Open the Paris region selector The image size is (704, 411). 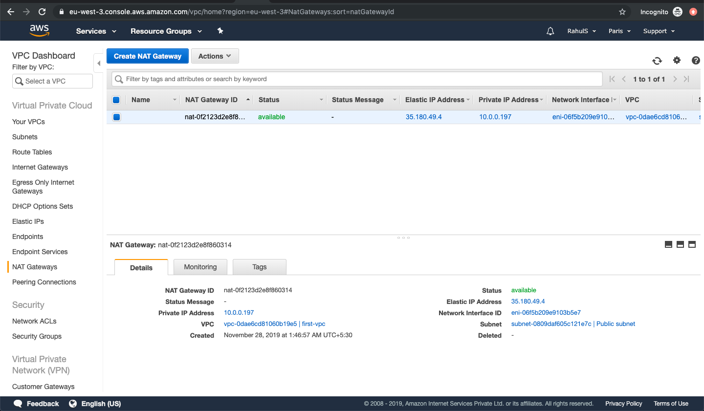(619, 31)
